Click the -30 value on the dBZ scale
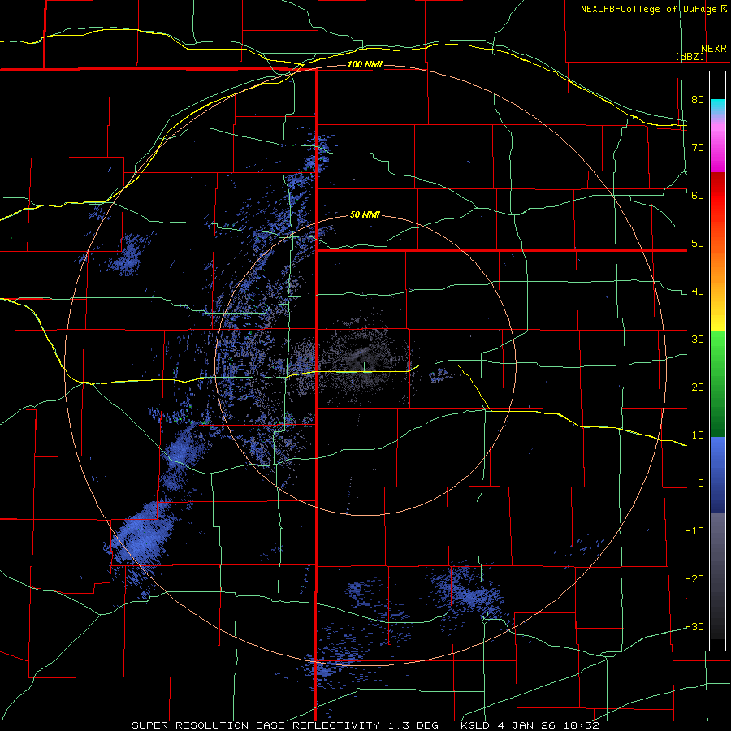 (694, 627)
